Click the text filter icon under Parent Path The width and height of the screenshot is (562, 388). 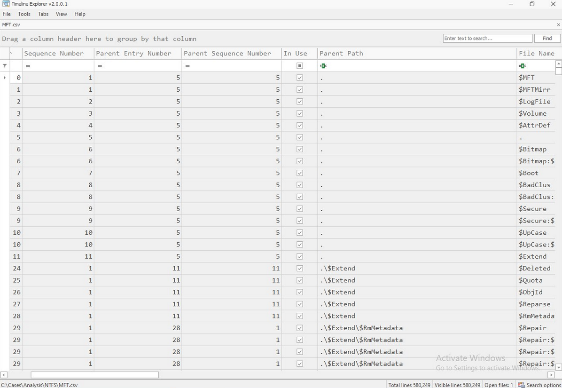coord(323,66)
